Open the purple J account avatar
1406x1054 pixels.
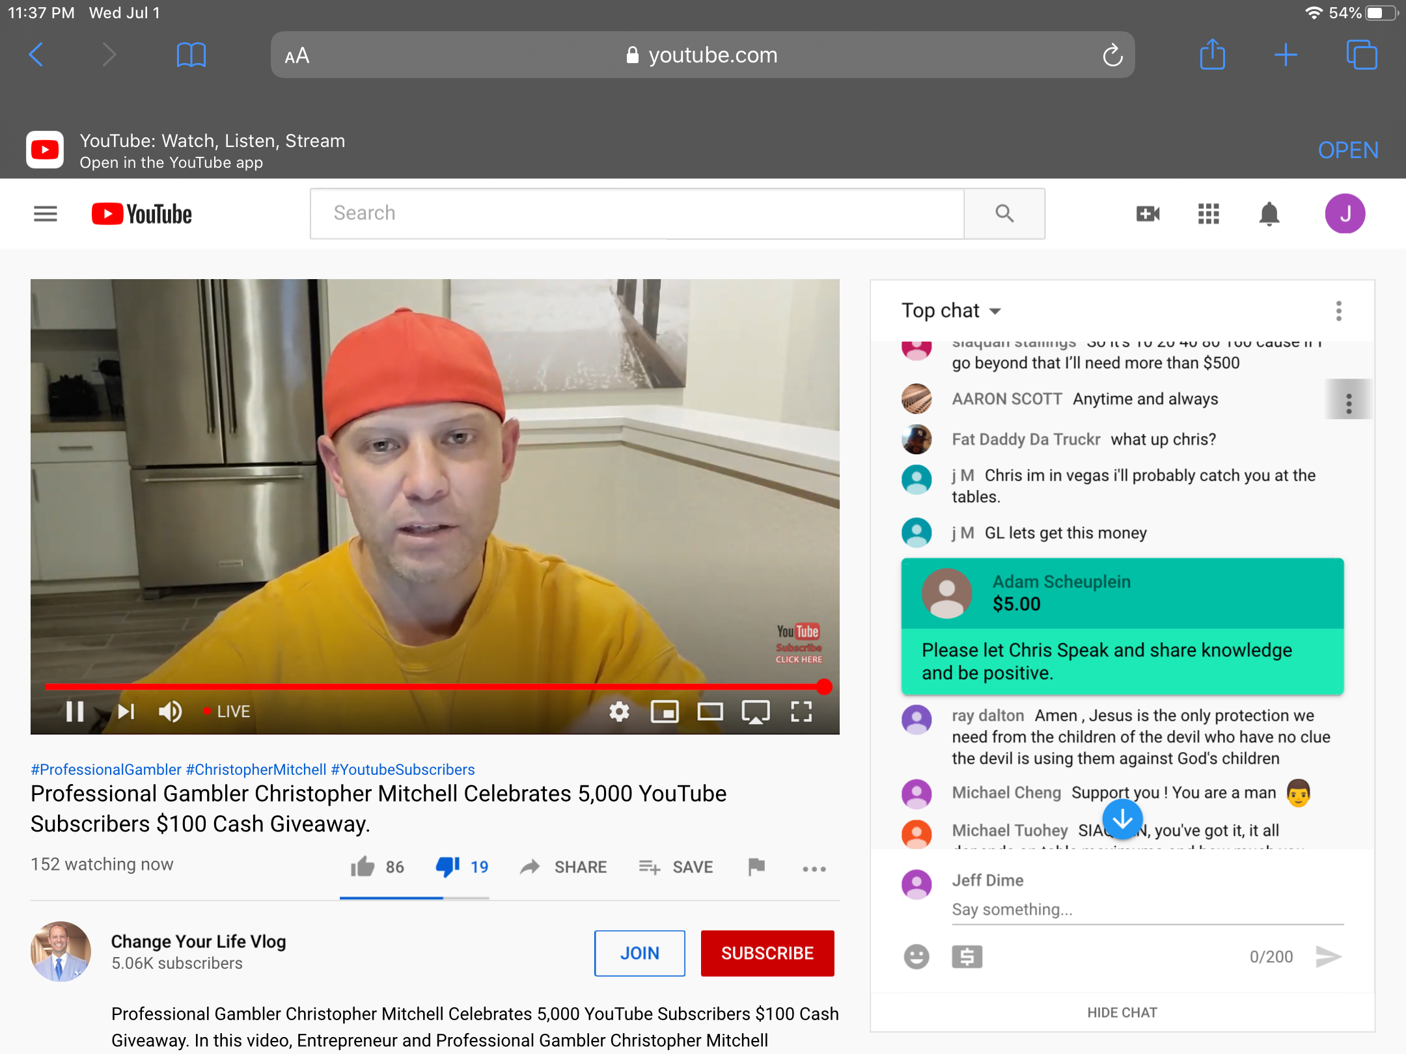coord(1345,213)
